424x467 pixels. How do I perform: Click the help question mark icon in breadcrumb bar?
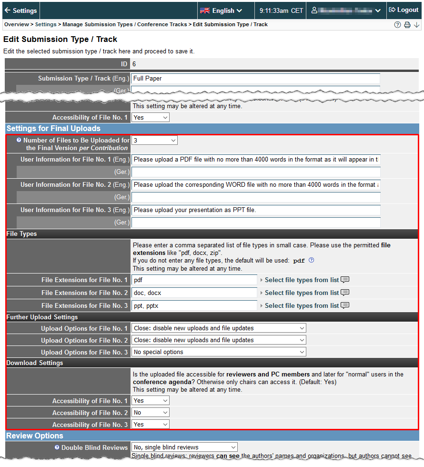[397, 25]
